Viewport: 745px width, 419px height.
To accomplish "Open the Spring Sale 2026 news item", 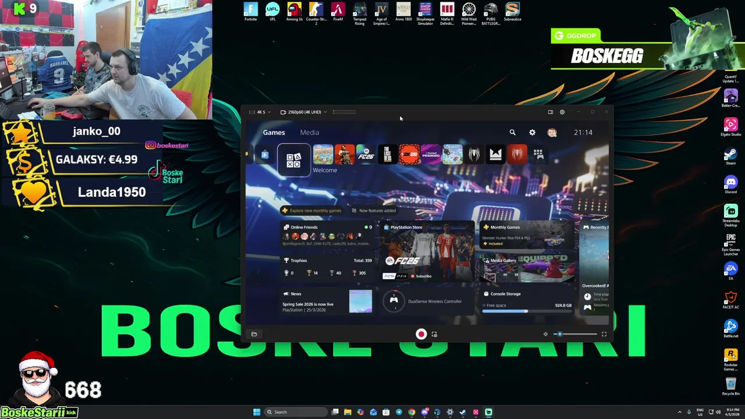I will click(327, 301).
